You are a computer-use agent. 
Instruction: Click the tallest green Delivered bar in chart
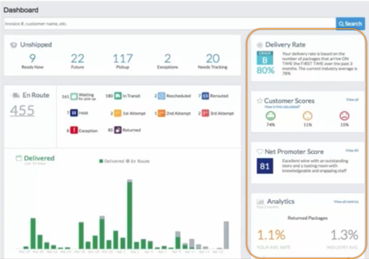(130, 216)
